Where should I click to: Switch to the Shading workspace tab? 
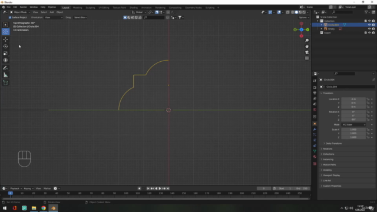click(134, 8)
